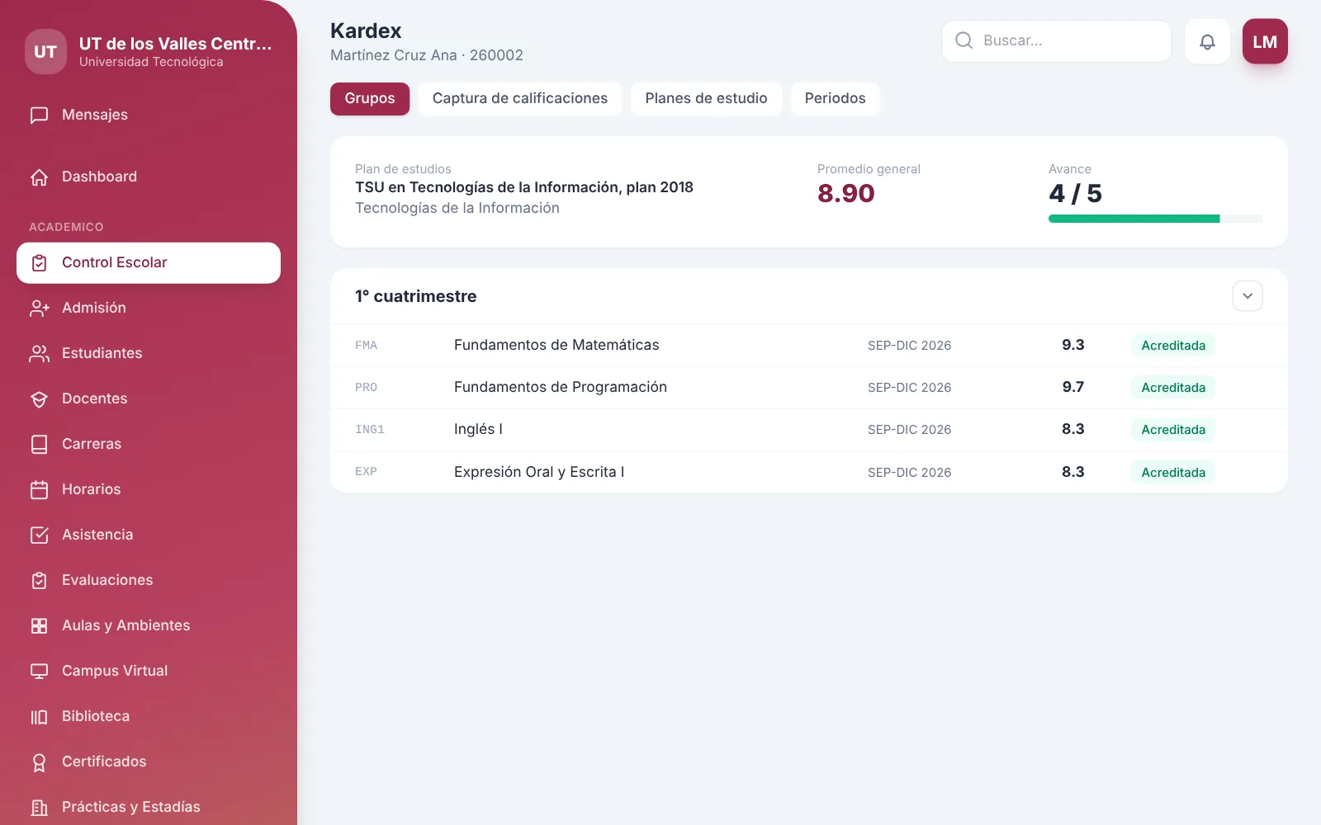
Task: Click Acreditada badge for Inglés I
Action: tap(1173, 430)
